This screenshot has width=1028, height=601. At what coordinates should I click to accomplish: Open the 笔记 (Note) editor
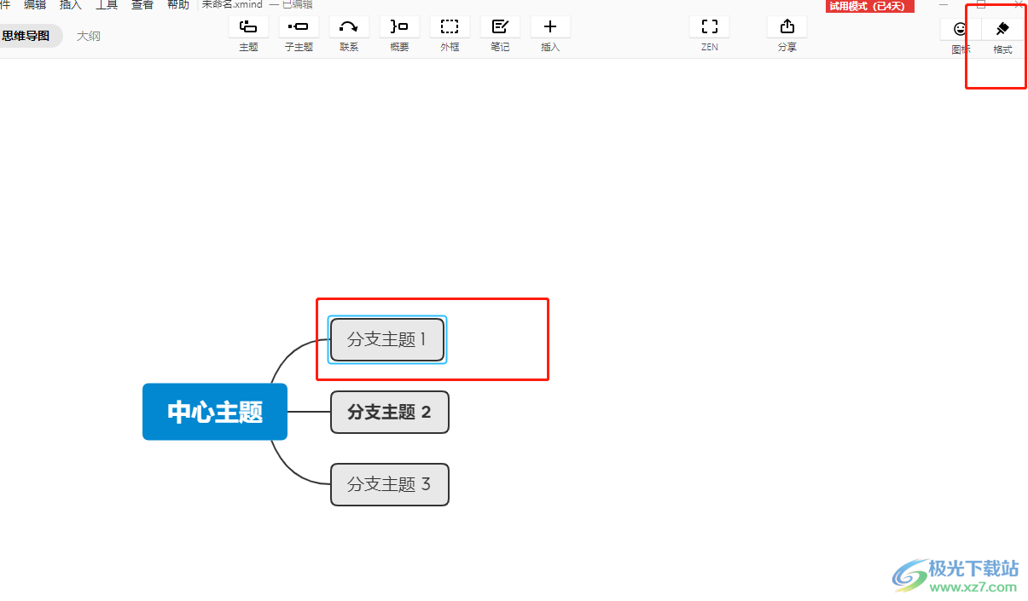tap(500, 27)
